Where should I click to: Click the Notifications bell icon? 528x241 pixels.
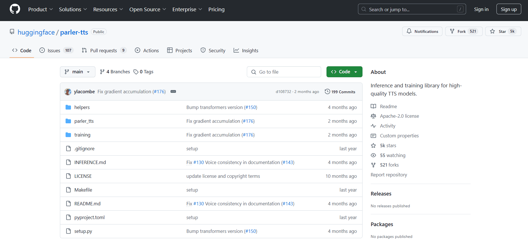409,31
